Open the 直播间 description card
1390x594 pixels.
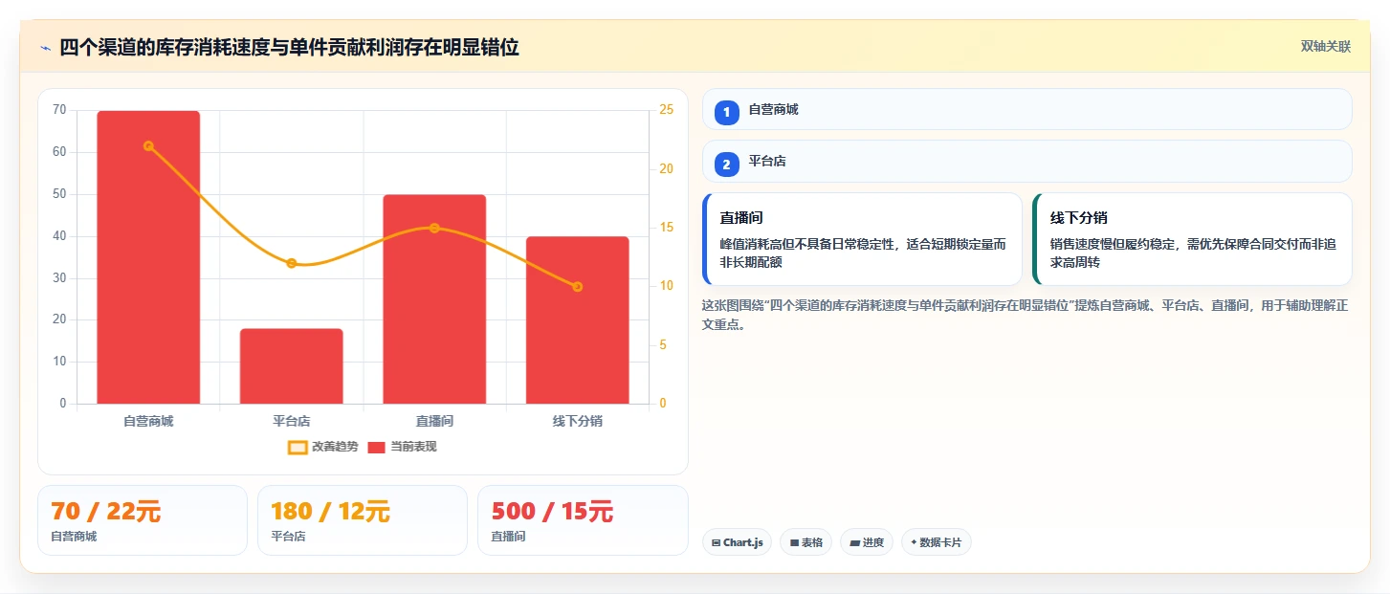pos(862,239)
